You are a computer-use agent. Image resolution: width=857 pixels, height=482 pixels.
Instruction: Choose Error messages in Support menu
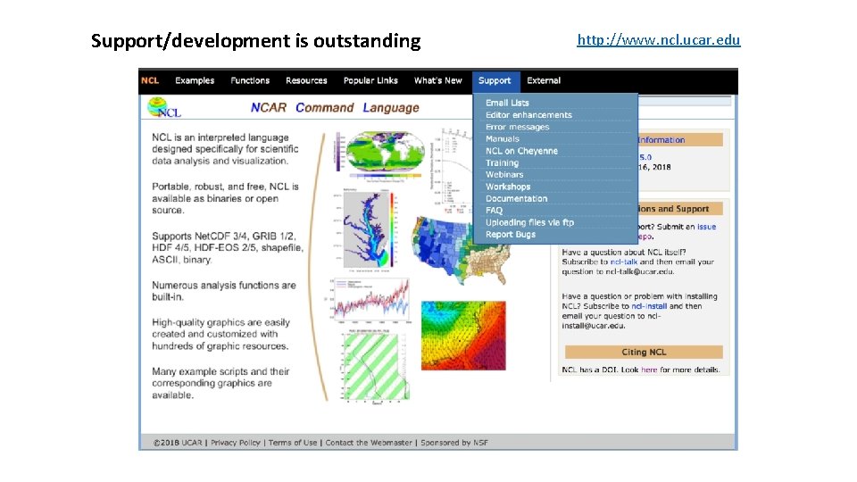point(517,127)
